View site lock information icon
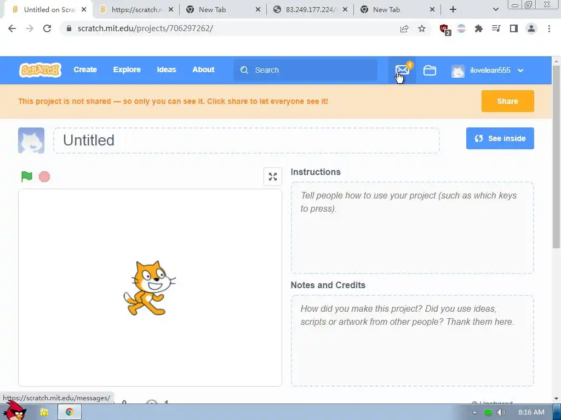 pyautogui.click(x=69, y=28)
